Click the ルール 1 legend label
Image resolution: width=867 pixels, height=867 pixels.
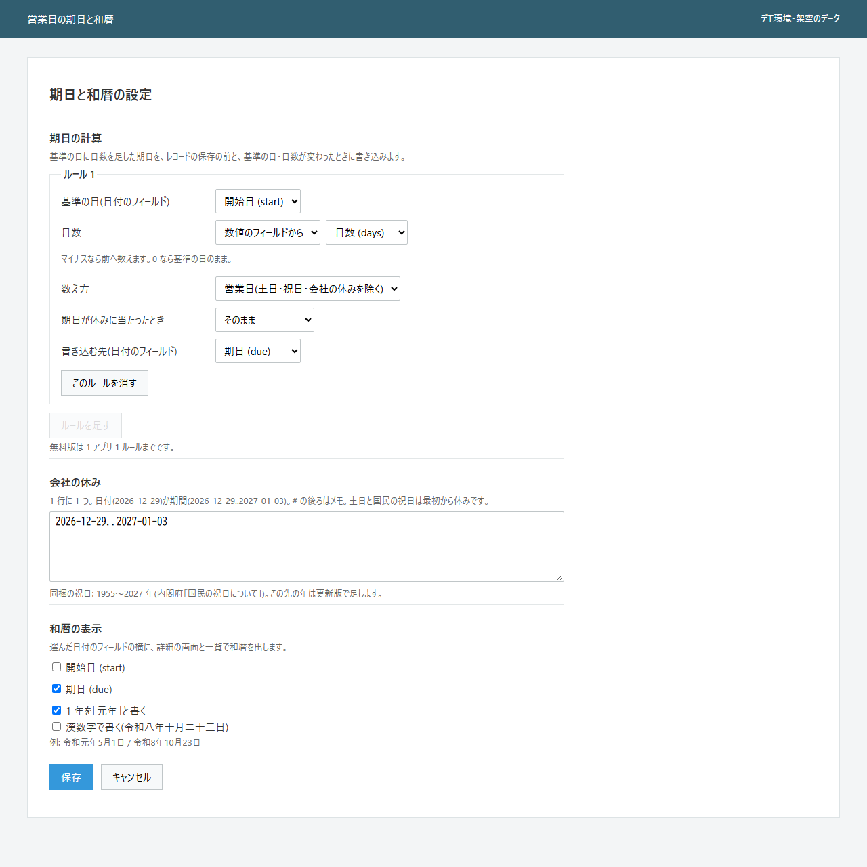click(x=79, y=175)
